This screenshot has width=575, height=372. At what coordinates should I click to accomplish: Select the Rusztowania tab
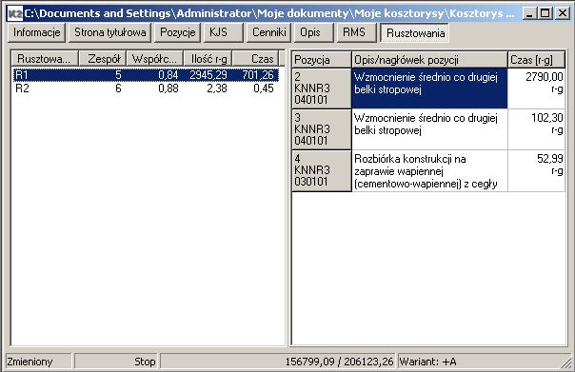415,33
